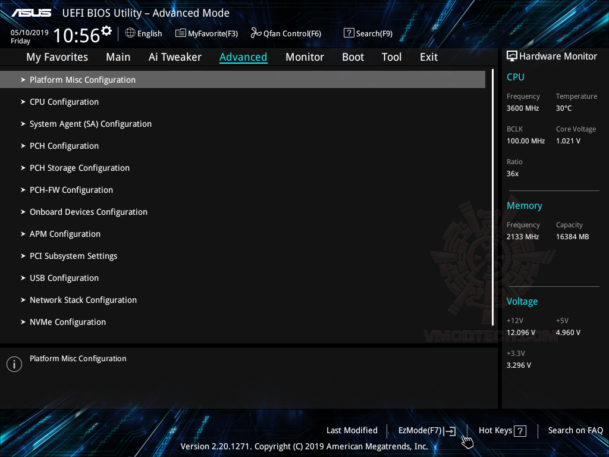Screen dimensions: 609x457
Task: Click the Voltage section heading
Action: point(522,302)
